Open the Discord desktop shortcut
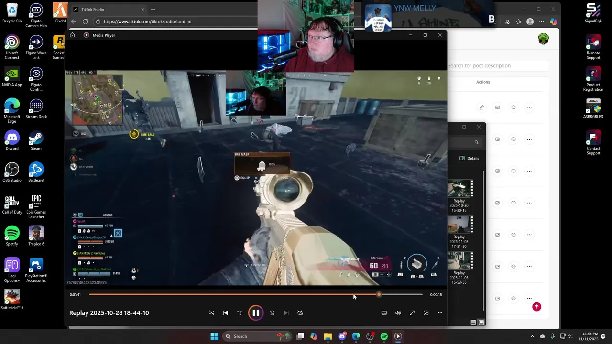612x344 pixels. click(x=12, y=141)
